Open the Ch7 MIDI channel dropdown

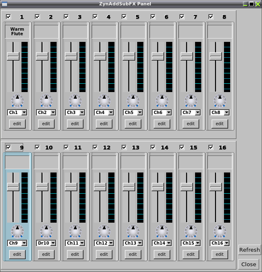pos(191,112)
